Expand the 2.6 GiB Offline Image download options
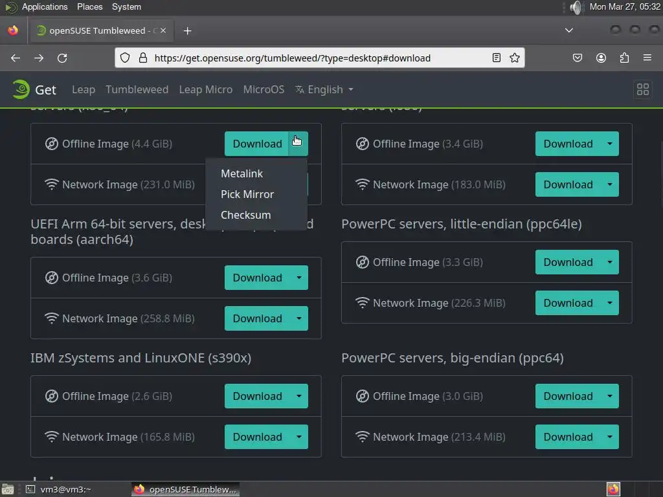This screenshot has height=497, width=663. pos(299,396)
